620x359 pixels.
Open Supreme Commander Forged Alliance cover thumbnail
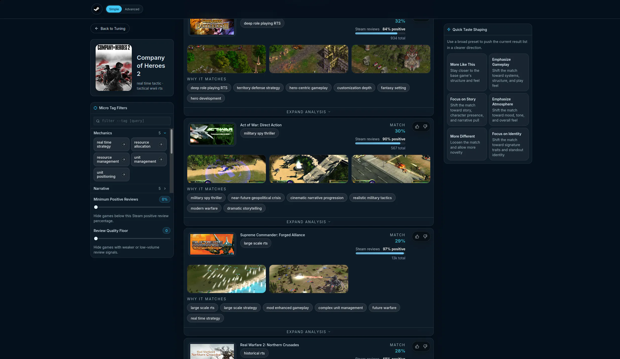[x=212, y=244]
